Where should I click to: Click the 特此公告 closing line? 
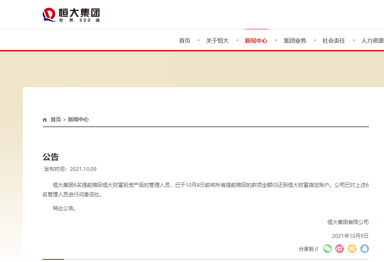[64, 208]
